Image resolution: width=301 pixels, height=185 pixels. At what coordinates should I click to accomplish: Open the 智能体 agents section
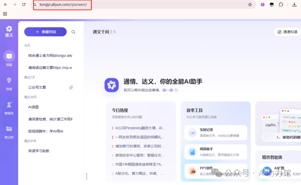(x=9, y=108)
